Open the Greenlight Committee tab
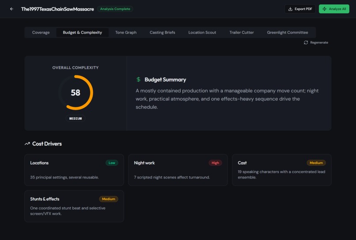356x240 pixels. tap(288, 33)
